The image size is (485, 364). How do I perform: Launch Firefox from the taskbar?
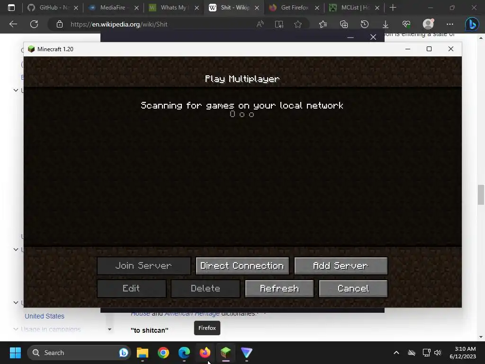[205, 353]
